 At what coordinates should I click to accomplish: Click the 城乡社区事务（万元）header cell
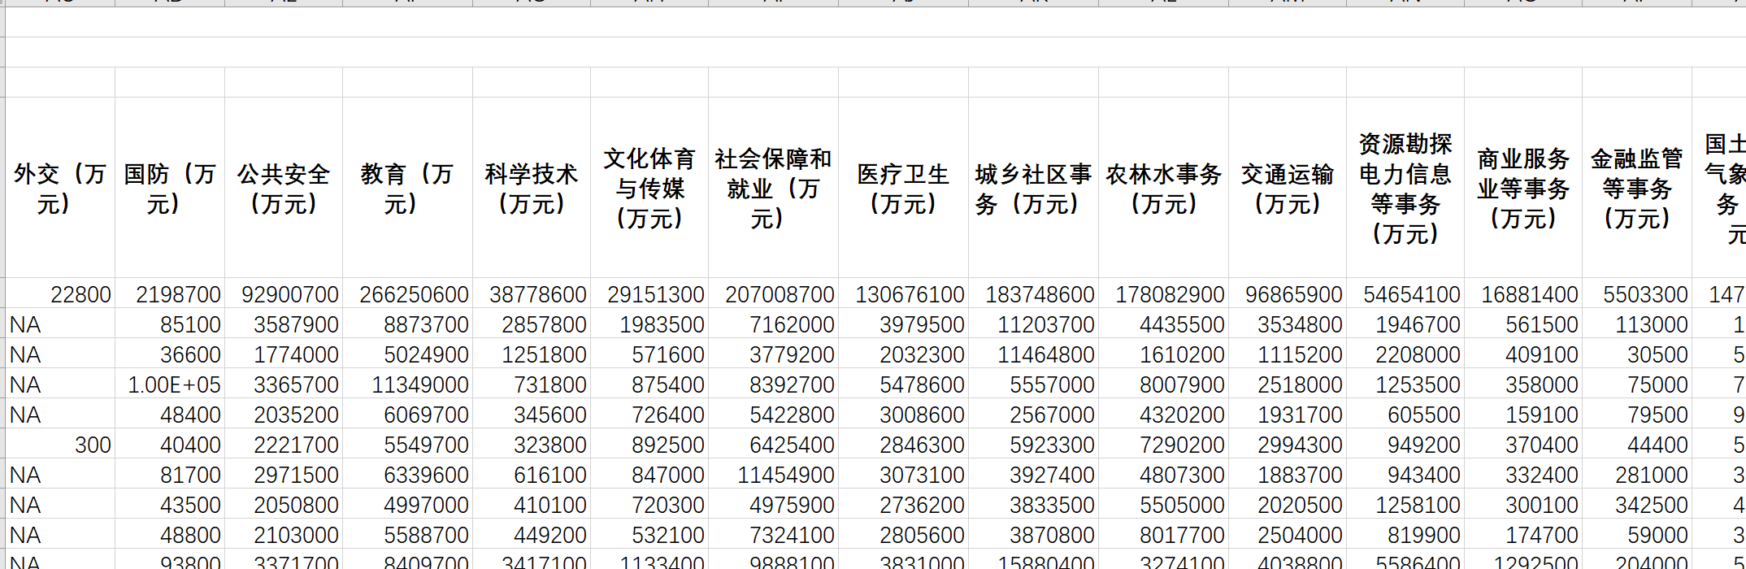(1033, 188)
